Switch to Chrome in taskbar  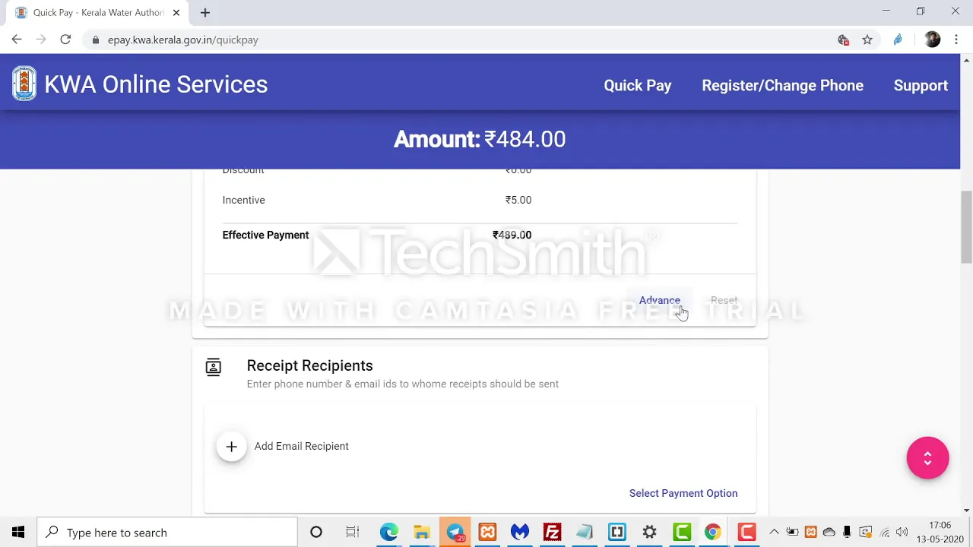[x=713, y=533]
